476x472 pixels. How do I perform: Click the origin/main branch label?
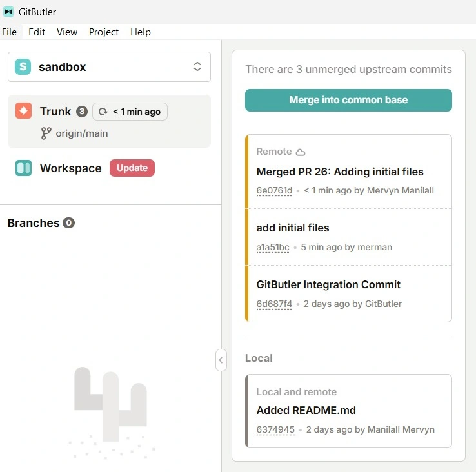[82, 133]
